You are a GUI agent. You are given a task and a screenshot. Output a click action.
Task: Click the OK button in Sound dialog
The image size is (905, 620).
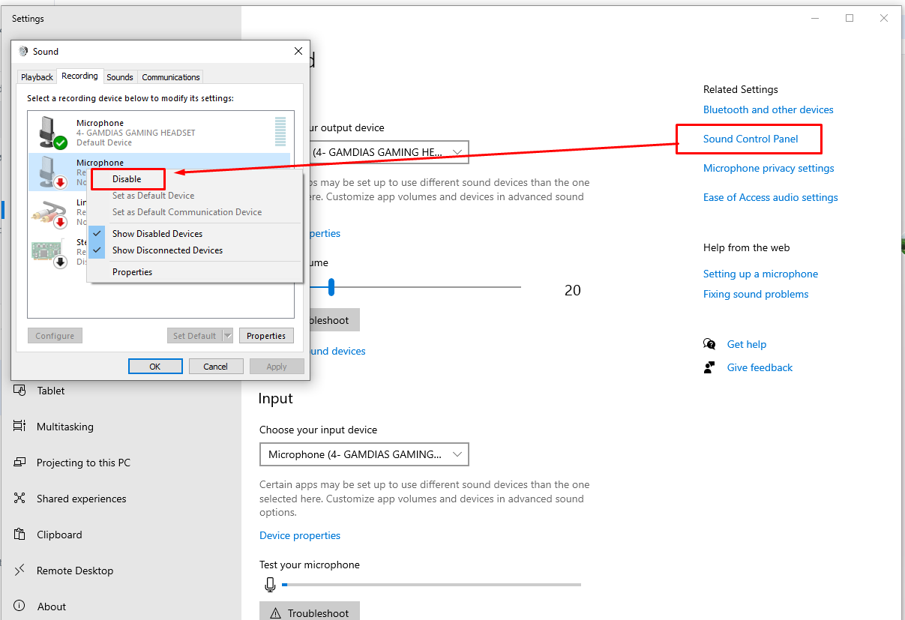tap(155, 367)
